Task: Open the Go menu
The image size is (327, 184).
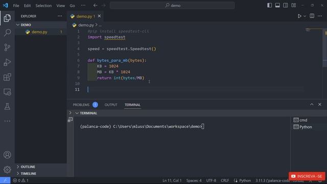Action: [72, 6]
